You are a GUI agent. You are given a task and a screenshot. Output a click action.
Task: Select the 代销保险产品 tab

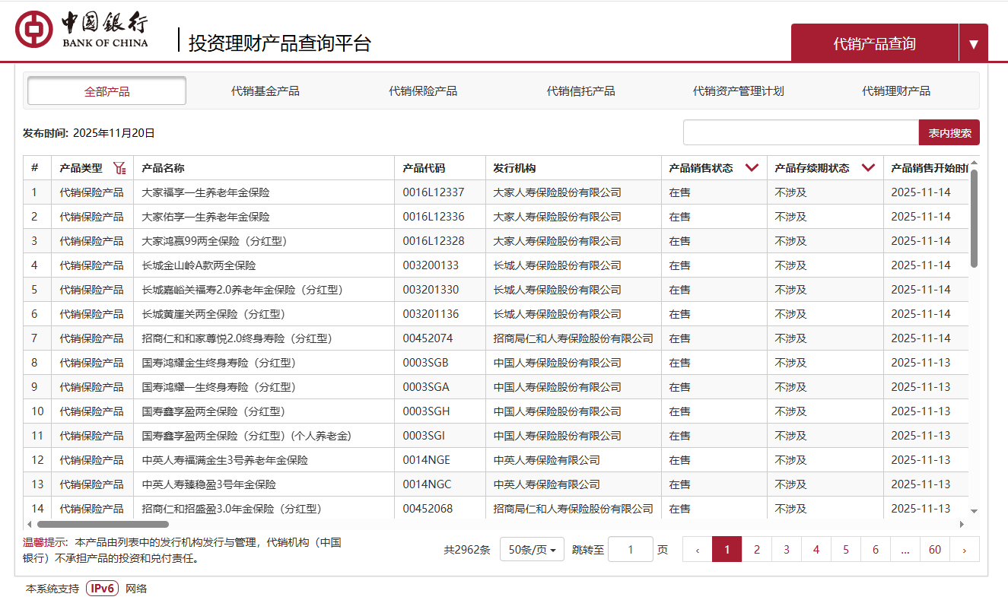pyautogui.click(x=424, y=90)
